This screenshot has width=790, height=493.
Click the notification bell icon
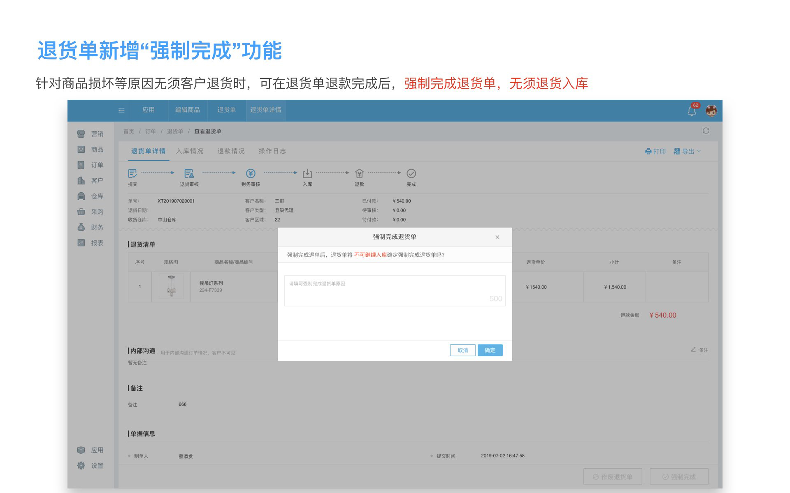(692, 111)
